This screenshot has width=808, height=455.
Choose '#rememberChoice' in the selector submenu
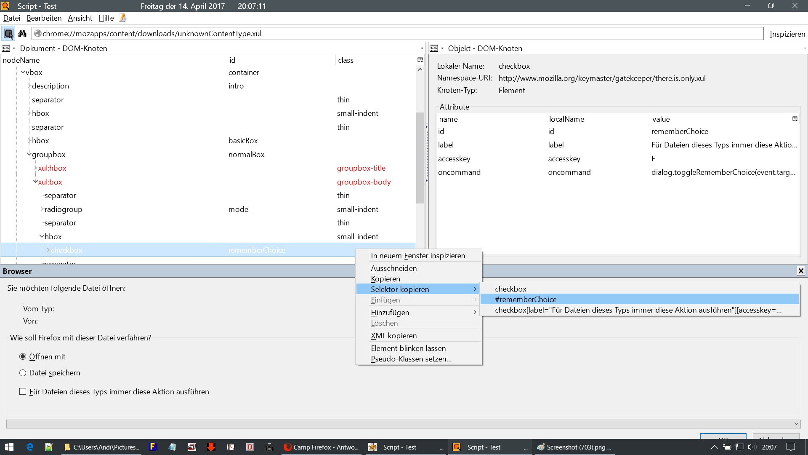(x=526, y=300)
